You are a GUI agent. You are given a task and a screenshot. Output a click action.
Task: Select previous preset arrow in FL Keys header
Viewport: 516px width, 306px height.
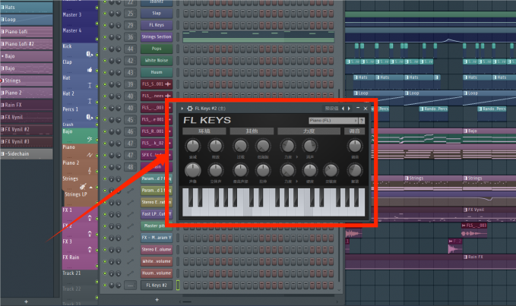(343, 108)
